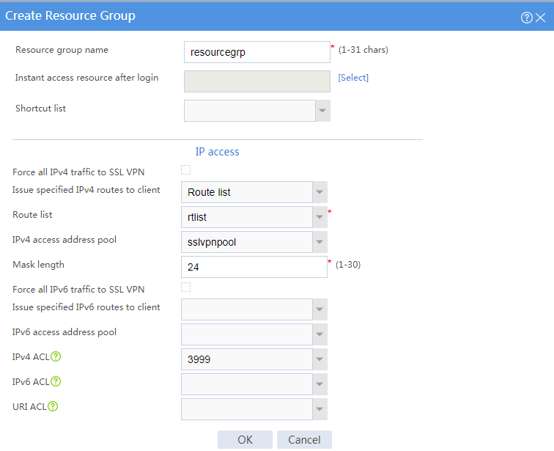
Task: Click the IPv6 ACL help question mark
Action: 56,381
